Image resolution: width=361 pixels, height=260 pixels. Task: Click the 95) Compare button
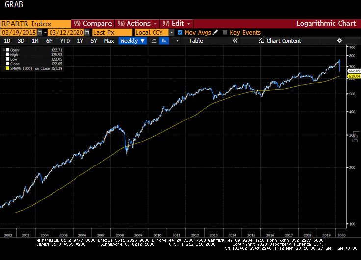click(93, 24)
